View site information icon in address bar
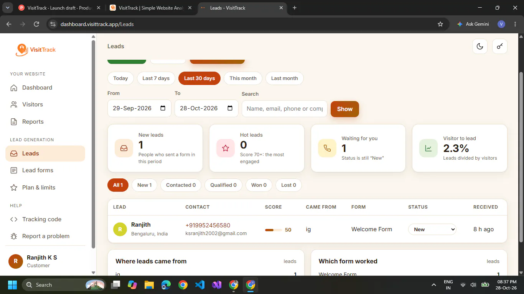Image resolution: width=524 pixels, height=294 pixels. (53, 24)
